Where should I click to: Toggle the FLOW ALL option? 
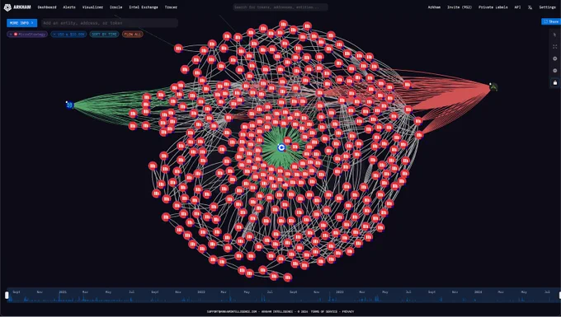132,35
